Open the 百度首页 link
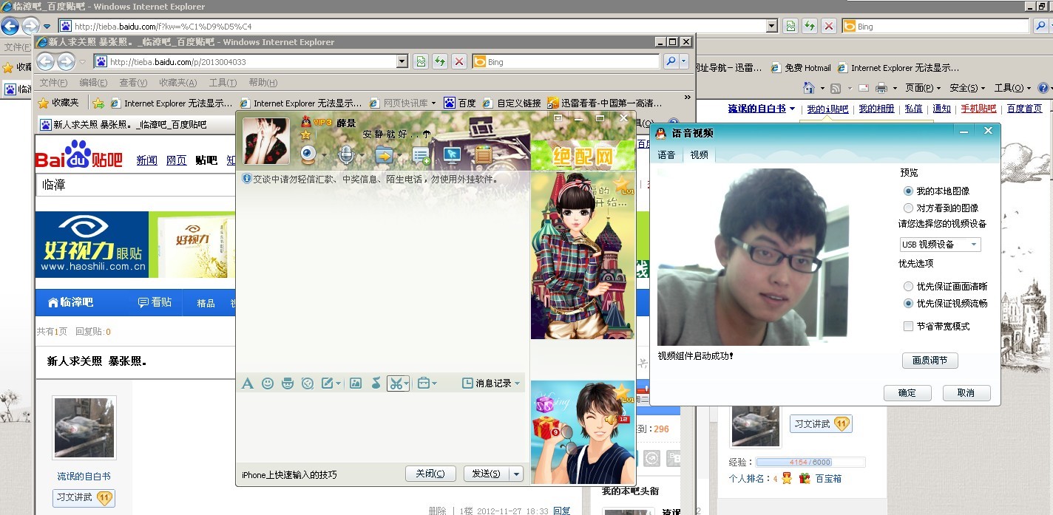Image resolution: width=1053 pixels, height=515 pixels. coord(1024,109)
